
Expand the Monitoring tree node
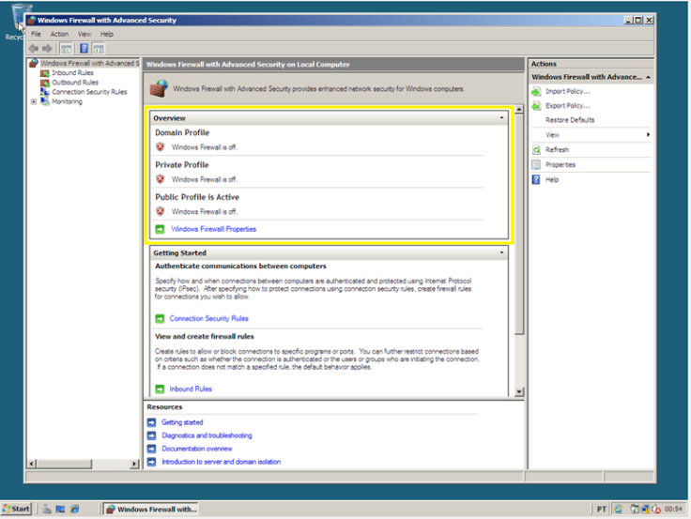(x=34, y=101)
